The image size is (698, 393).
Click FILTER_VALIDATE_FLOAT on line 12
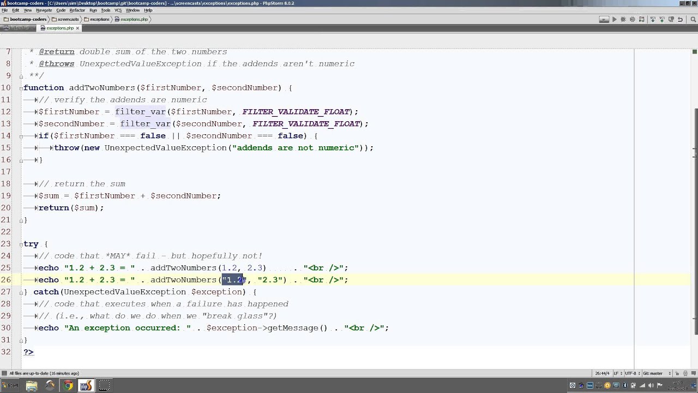[296, 112]
